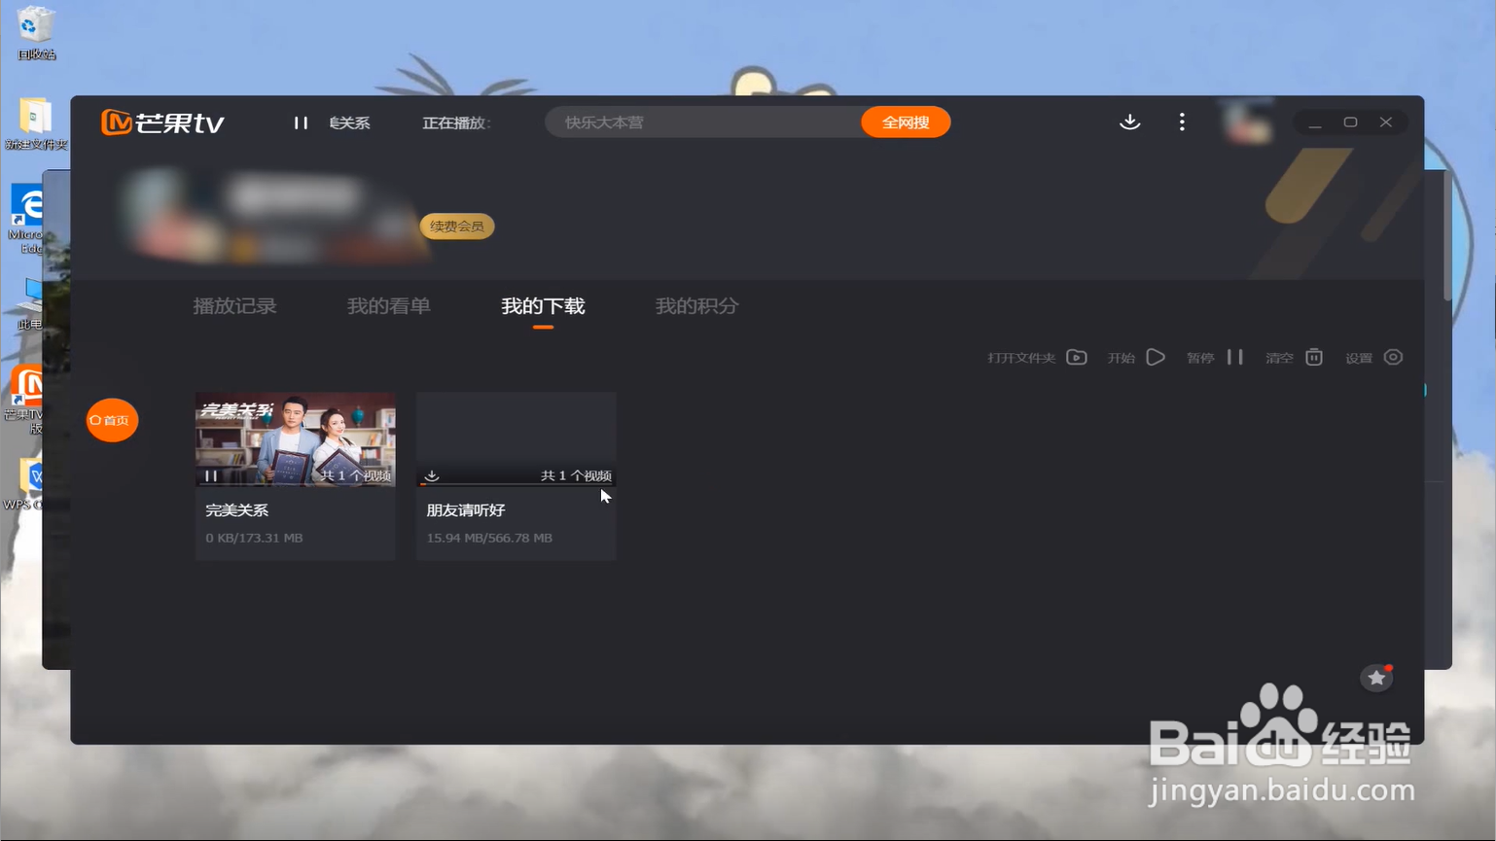1496x841 pixels.
Task: Open 设置 gear icon
Action: point(1393,357)
